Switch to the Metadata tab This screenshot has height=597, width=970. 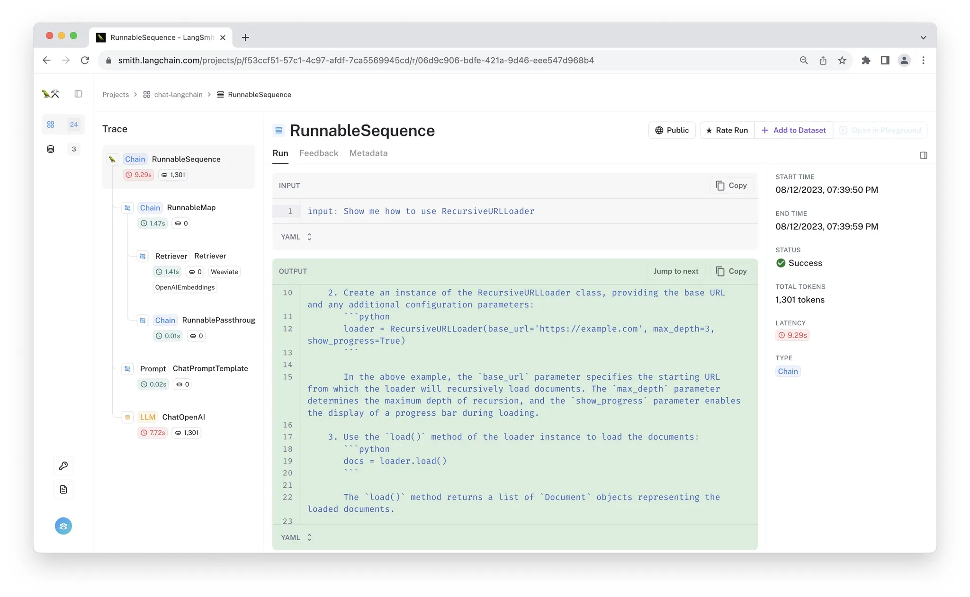click(368, 153)
